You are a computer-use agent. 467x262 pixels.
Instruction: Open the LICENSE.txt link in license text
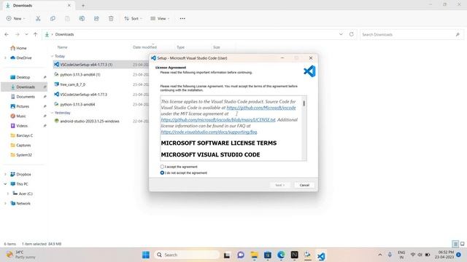218,119
